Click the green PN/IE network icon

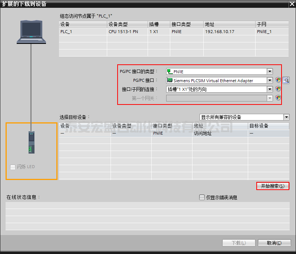pyautogui.click(x=170, y=71)
